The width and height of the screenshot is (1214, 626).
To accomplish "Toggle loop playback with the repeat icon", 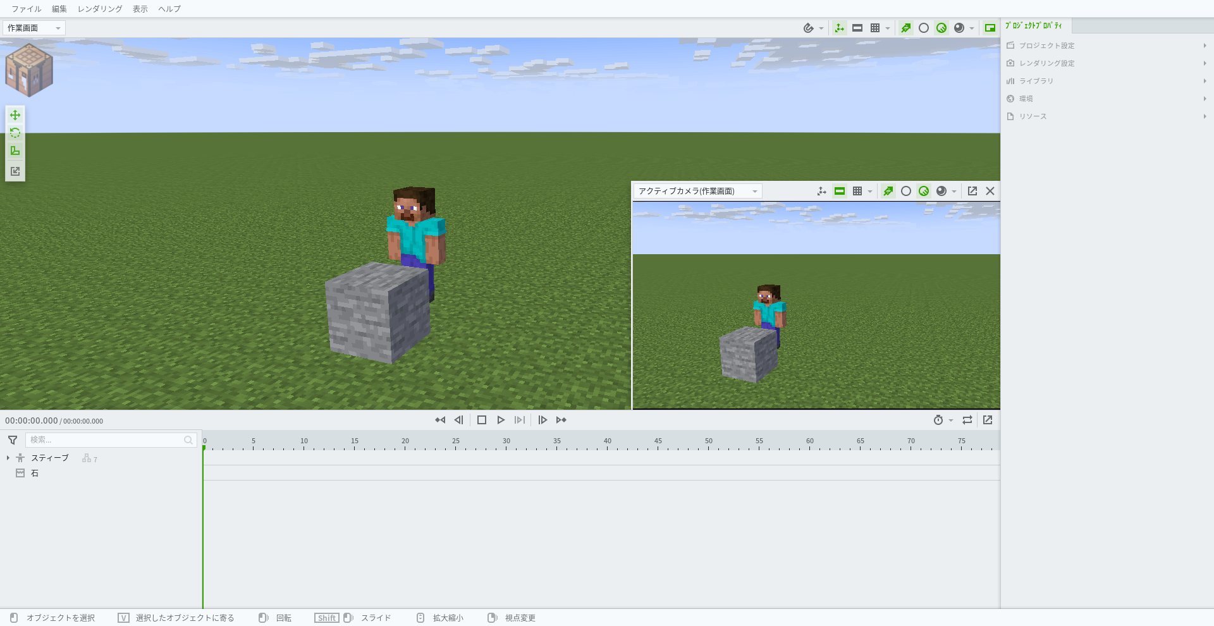I will [967, 420].
